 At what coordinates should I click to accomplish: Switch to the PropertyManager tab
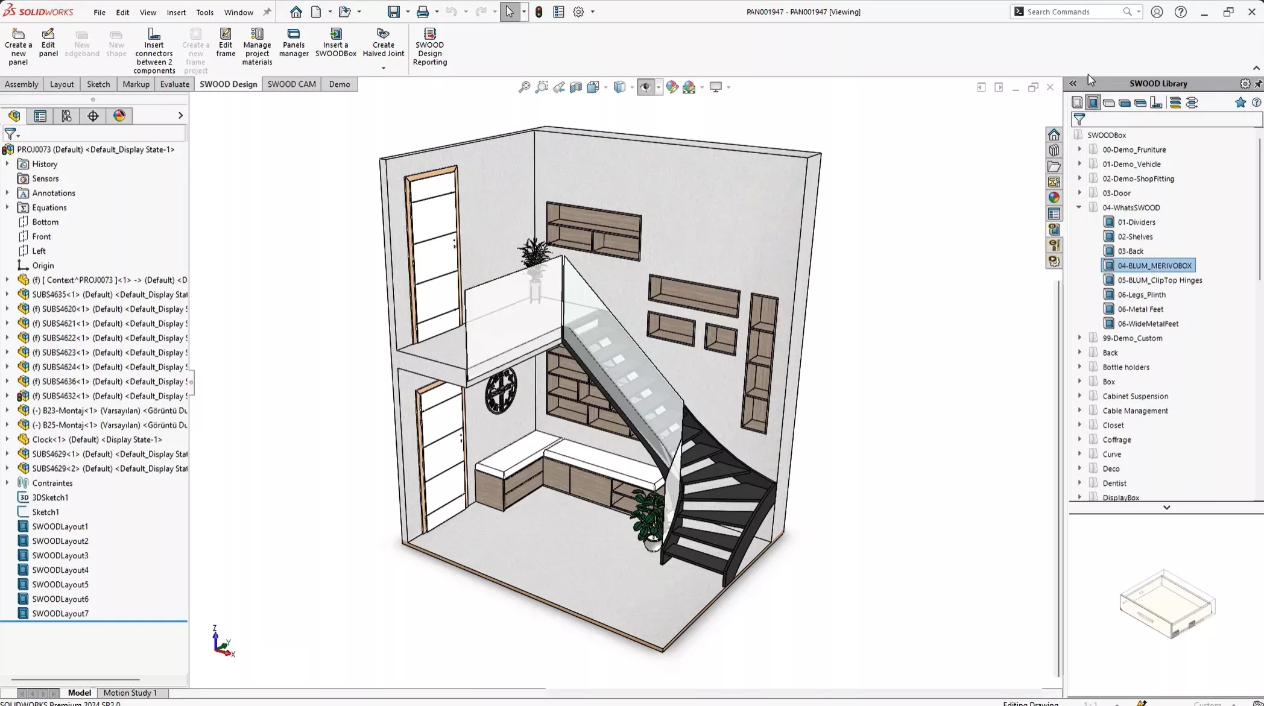40,116
